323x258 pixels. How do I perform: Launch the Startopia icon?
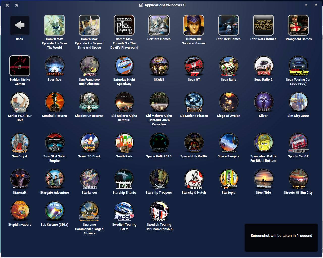tap(229, 179)
